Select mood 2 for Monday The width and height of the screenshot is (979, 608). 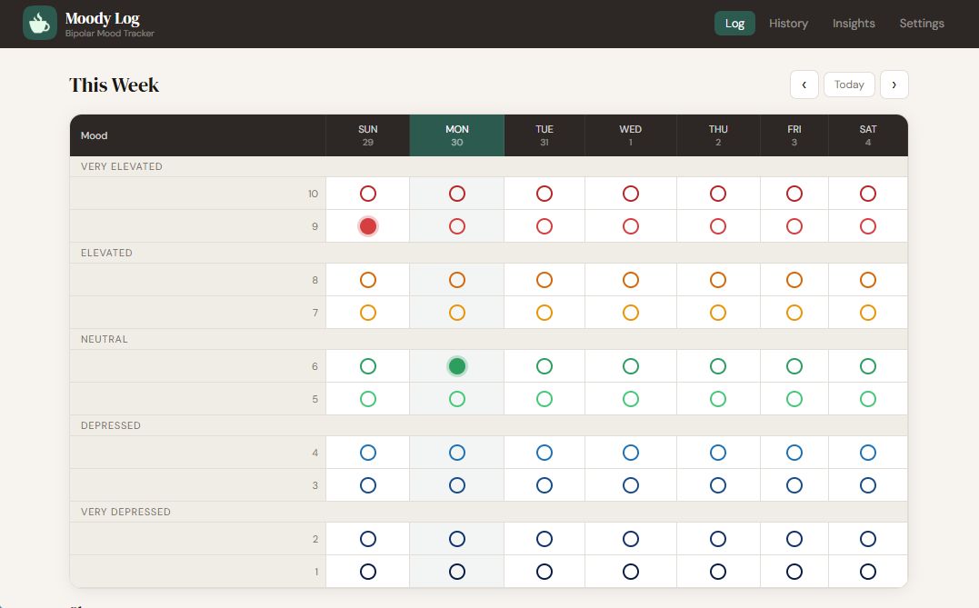(x=456, y=538)
